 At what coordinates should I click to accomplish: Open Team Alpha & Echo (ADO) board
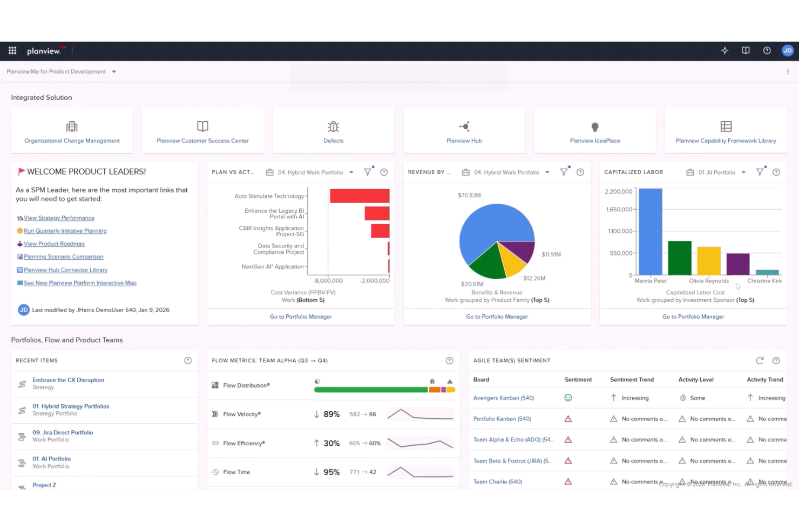coord(514,440)
